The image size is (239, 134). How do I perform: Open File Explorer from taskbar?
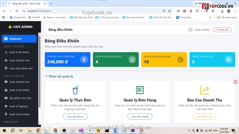(x=30, y=130)
